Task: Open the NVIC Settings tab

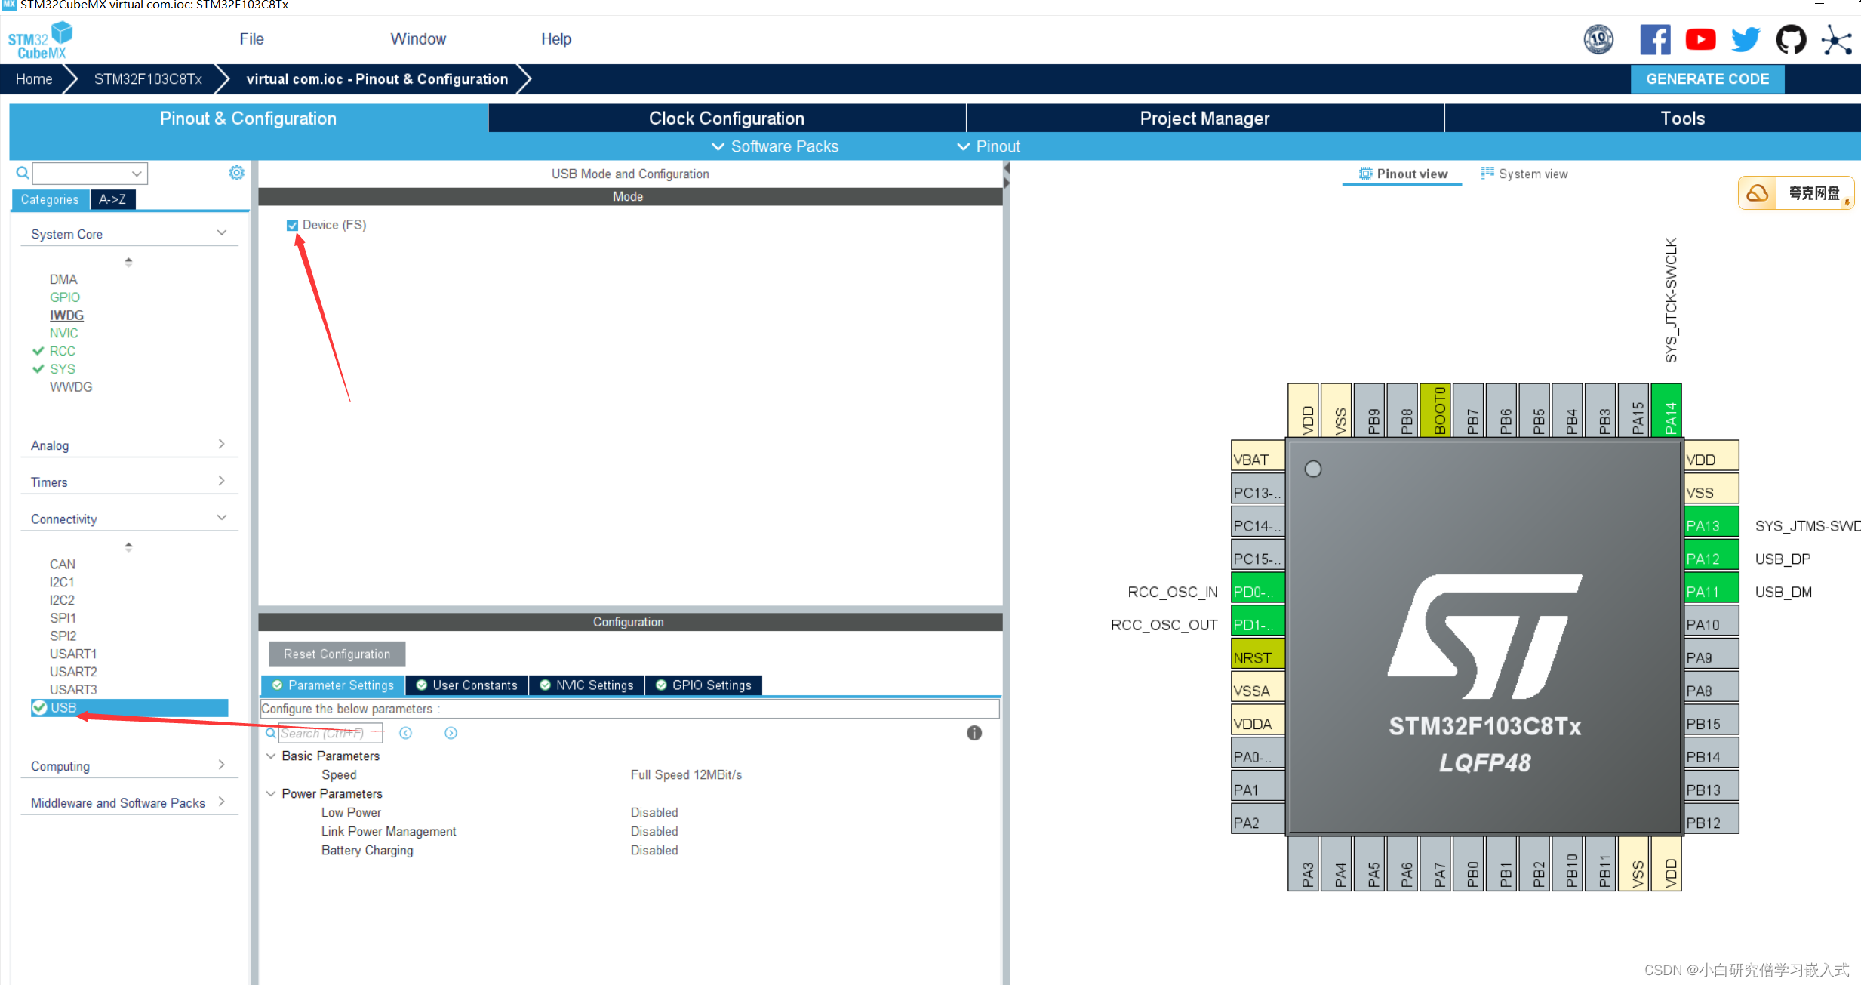Action: point(586,685)
